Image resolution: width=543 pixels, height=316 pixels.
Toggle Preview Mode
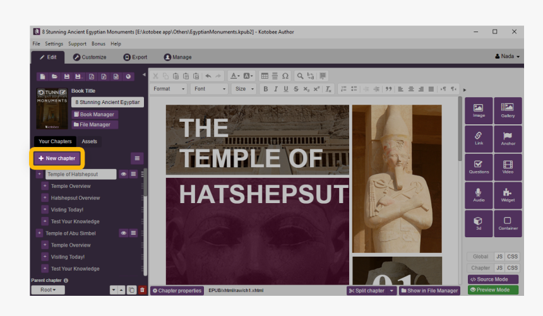tap(492, 290)
